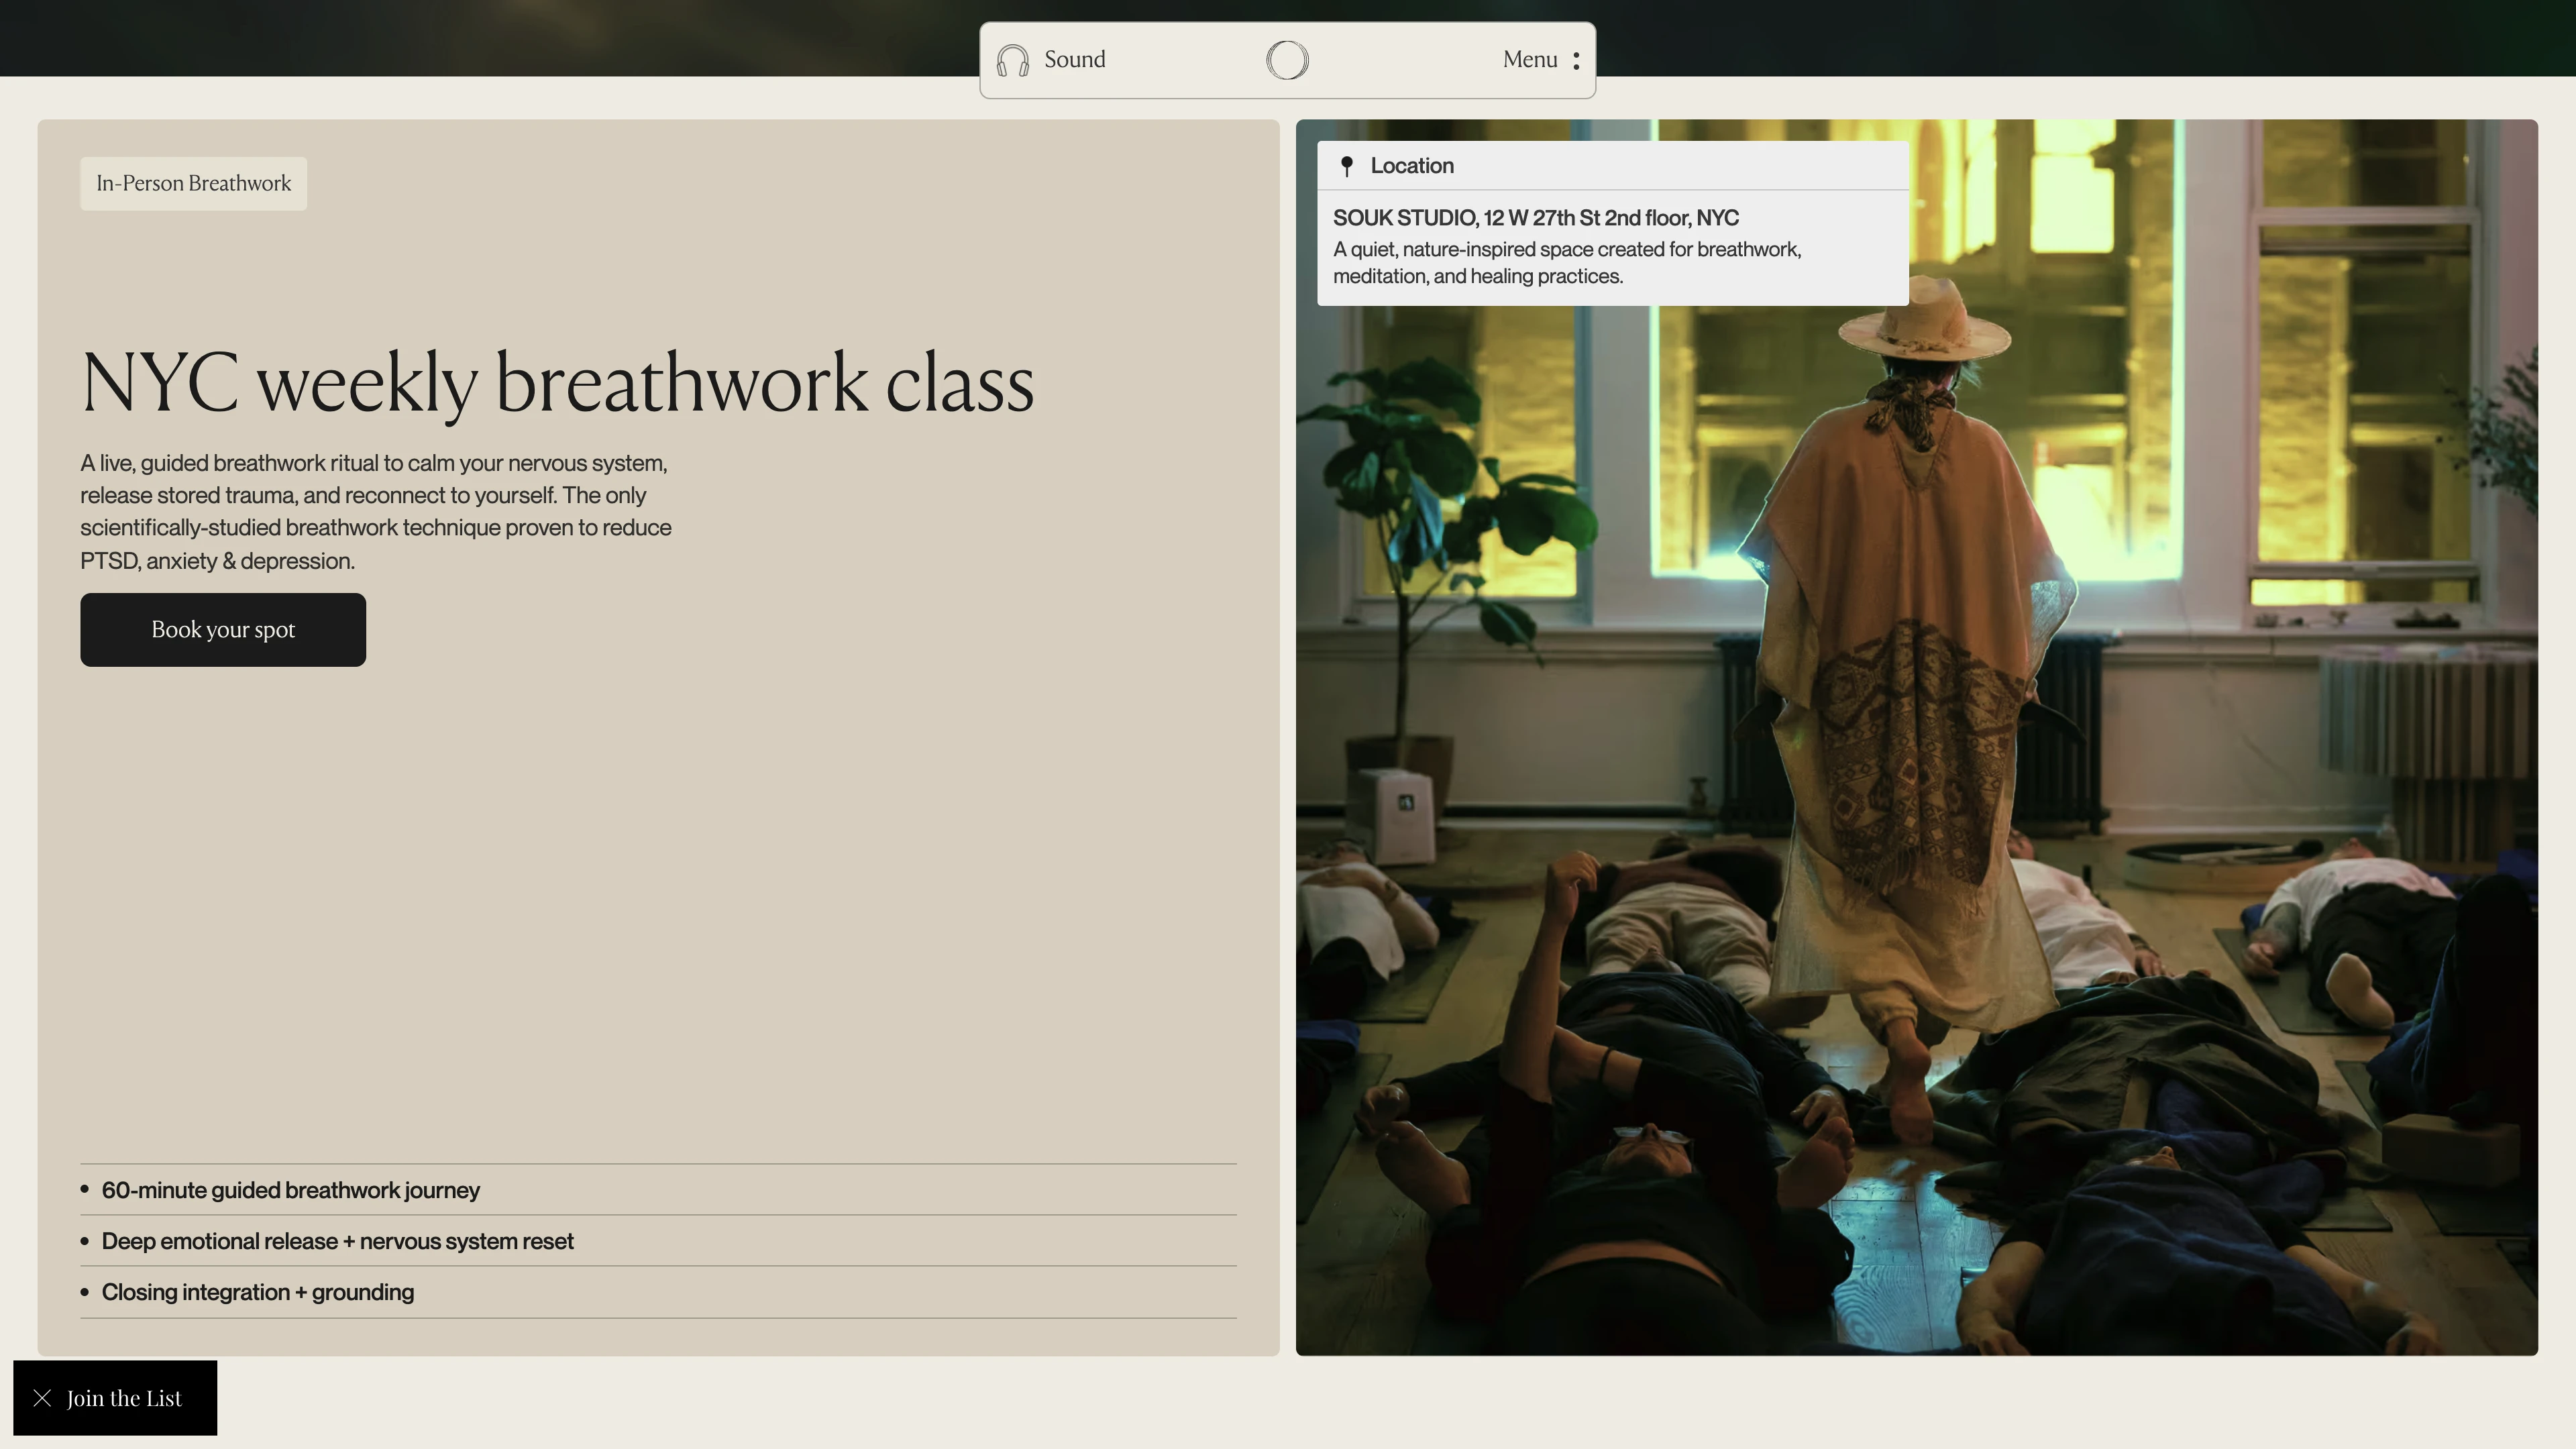Click the vertical dots beside Menu

click(x=1576, y=61)
